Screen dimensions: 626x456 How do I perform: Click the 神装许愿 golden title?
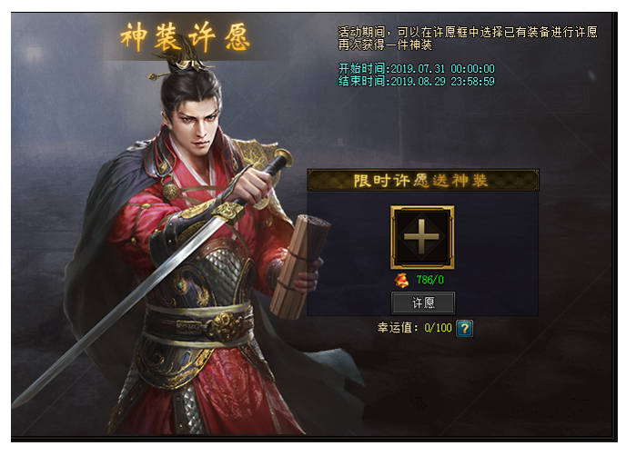click(186, 37)
